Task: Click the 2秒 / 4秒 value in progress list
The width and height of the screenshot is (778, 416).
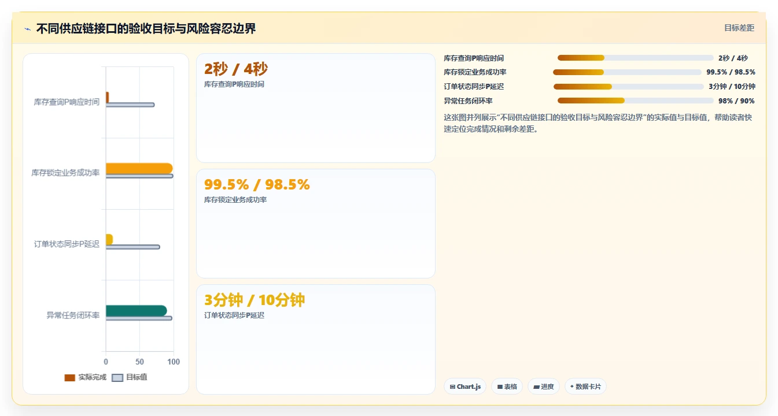Action: 733,58
